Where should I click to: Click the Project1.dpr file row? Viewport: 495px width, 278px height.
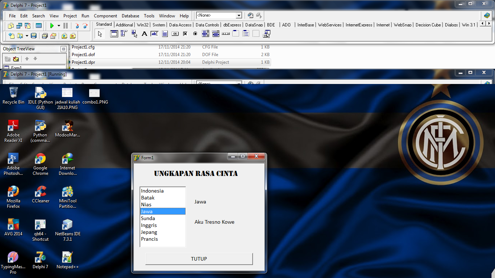pyautogui.click(x=170, y=62)
